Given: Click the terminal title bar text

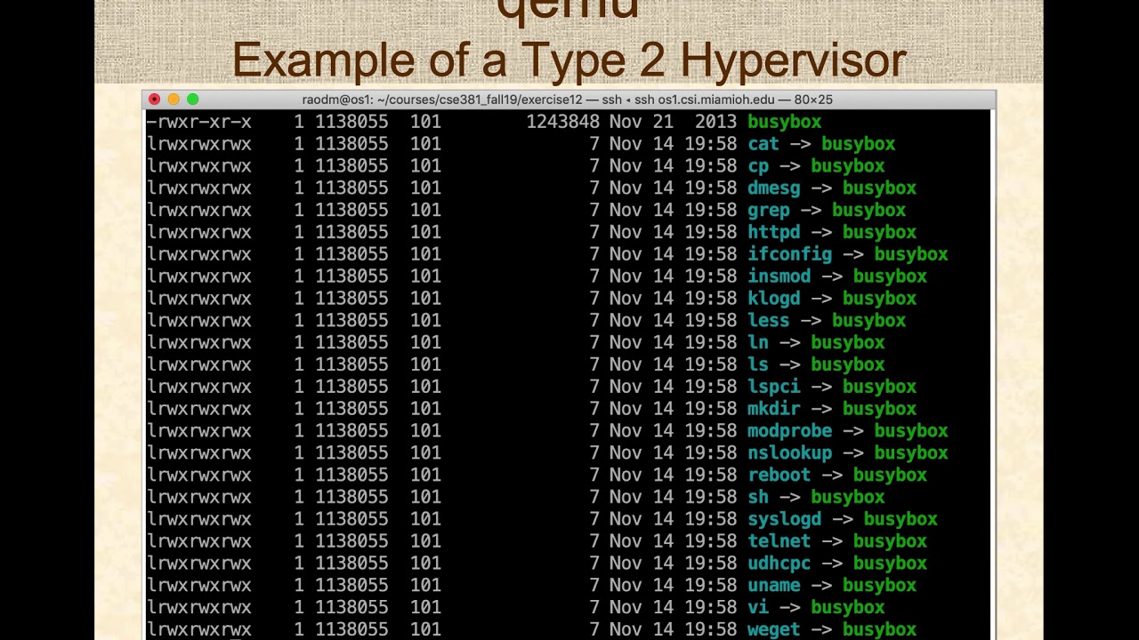Looking at the screenshot, I should click(x=568, y=100).
